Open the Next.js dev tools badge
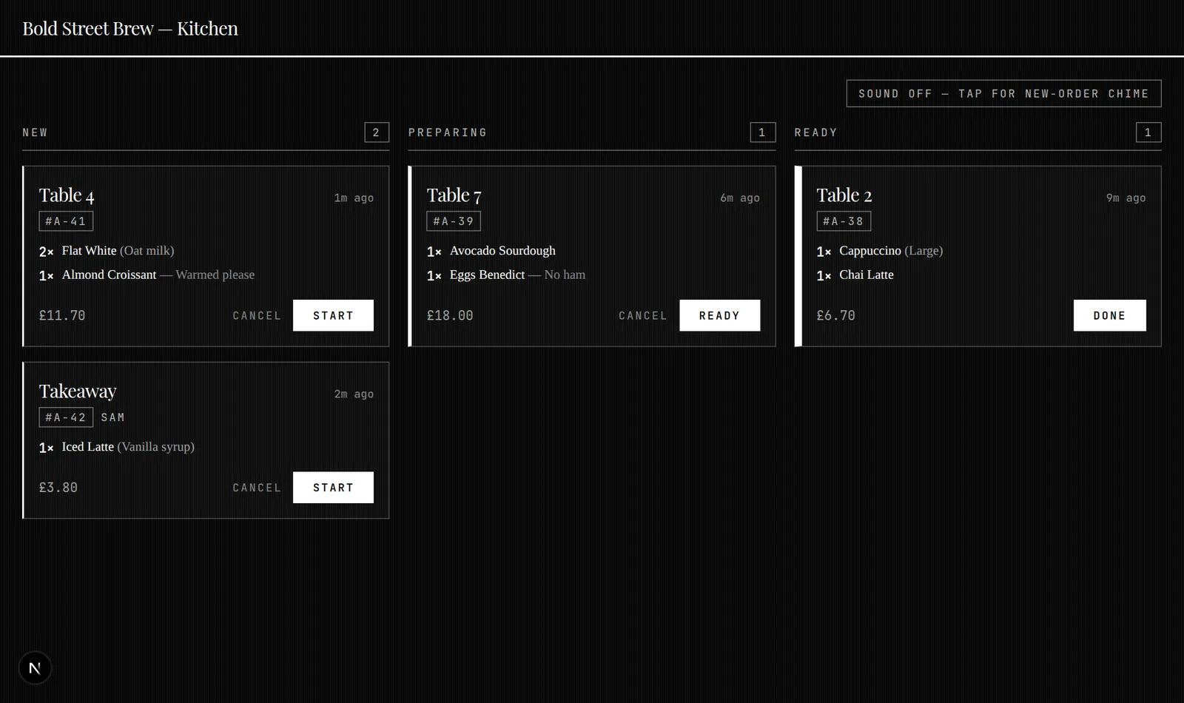 click(35, 668)
